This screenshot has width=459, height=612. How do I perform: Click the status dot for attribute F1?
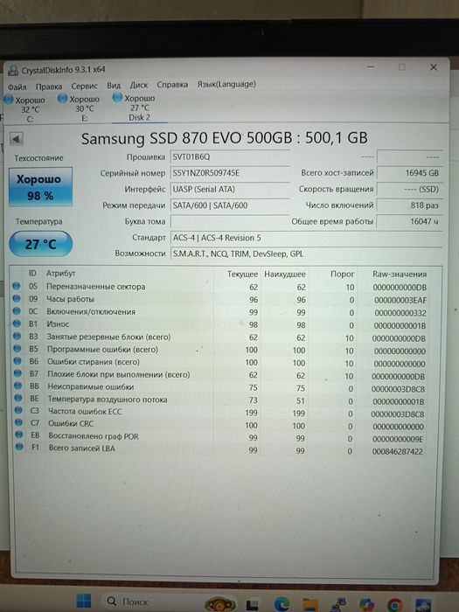tap(19, 447)
